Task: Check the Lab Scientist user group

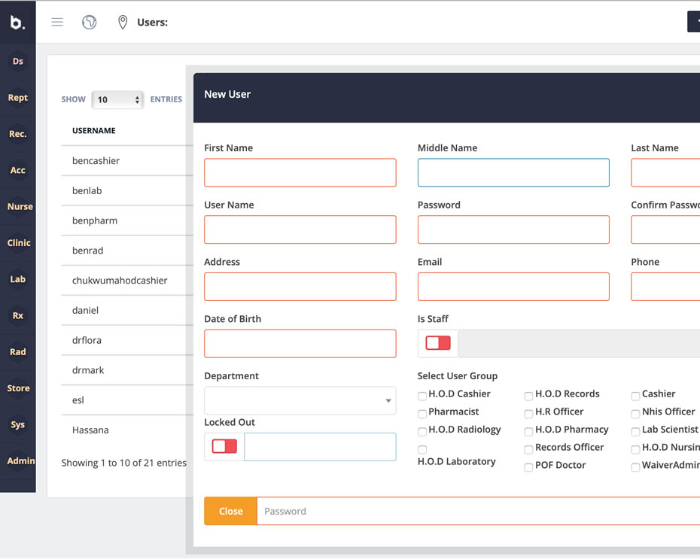Action: pos(635,431)
